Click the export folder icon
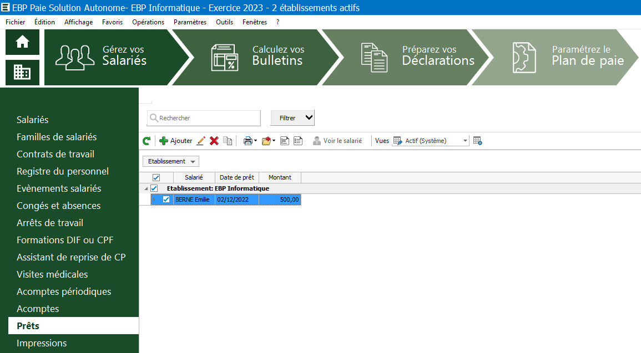Viewport: 641px width, 353px height. point(266,141)
